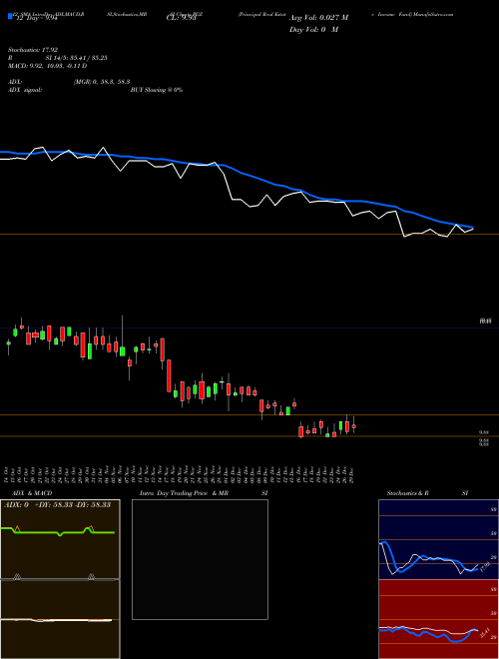Click the MACD lower sub-panel

click(60, 619)
